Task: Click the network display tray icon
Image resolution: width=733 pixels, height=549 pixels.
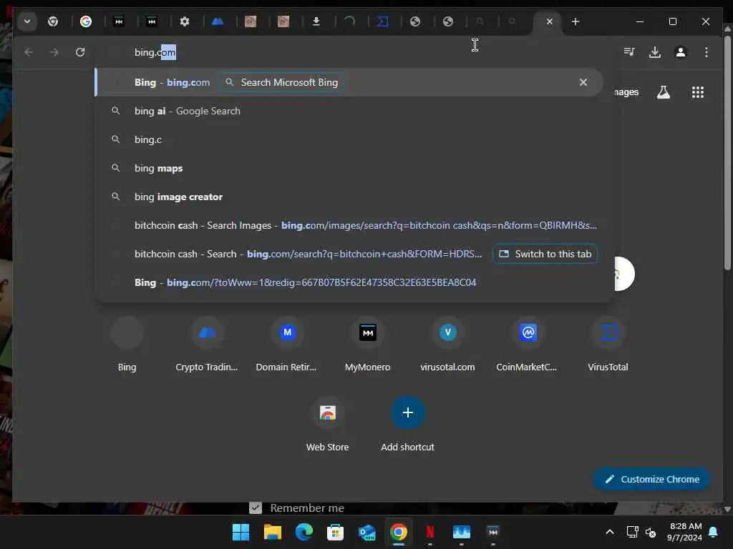Action: click(x=632, y=532)
